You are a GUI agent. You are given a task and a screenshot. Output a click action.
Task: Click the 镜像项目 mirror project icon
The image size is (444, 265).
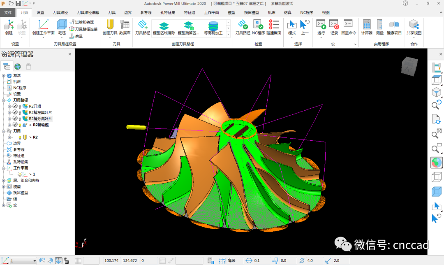(394, 25)
